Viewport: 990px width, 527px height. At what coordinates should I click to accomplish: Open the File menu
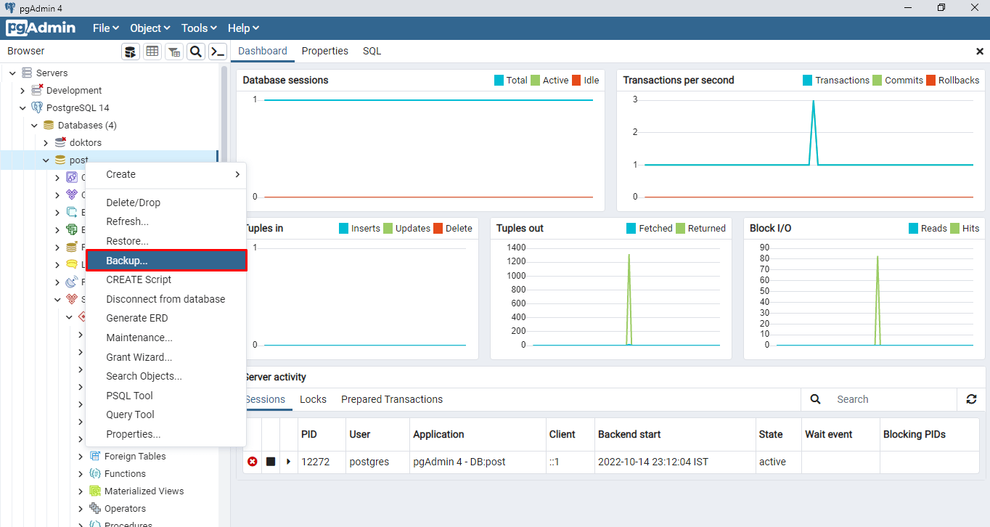pyautogui.click(x=106, y=28)
